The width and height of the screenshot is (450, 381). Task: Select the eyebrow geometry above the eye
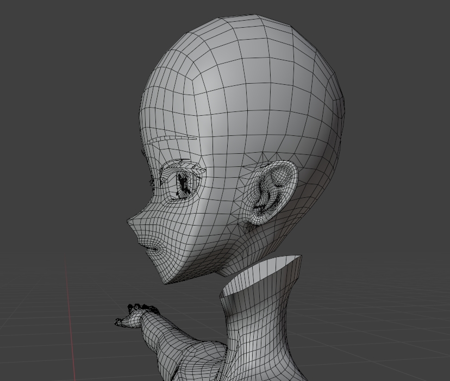coord(173,139)
